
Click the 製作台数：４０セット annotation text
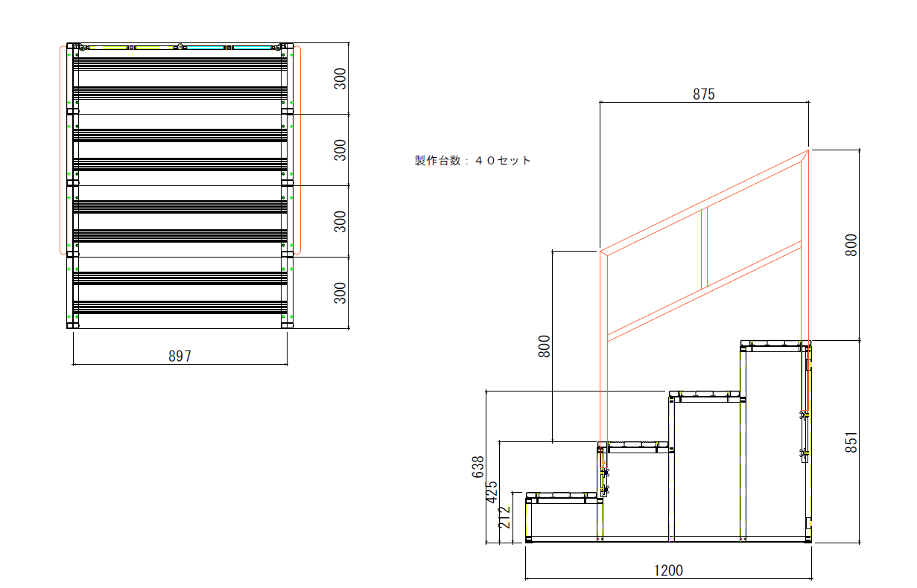tap(473, 160)
